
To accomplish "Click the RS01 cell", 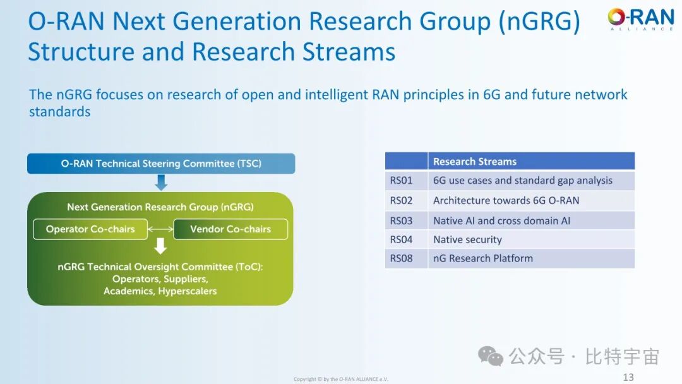I will coord(406,181).
